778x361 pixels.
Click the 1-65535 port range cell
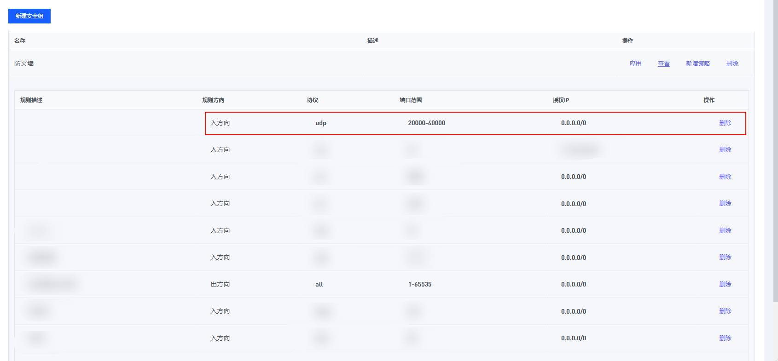pos(419,284)
